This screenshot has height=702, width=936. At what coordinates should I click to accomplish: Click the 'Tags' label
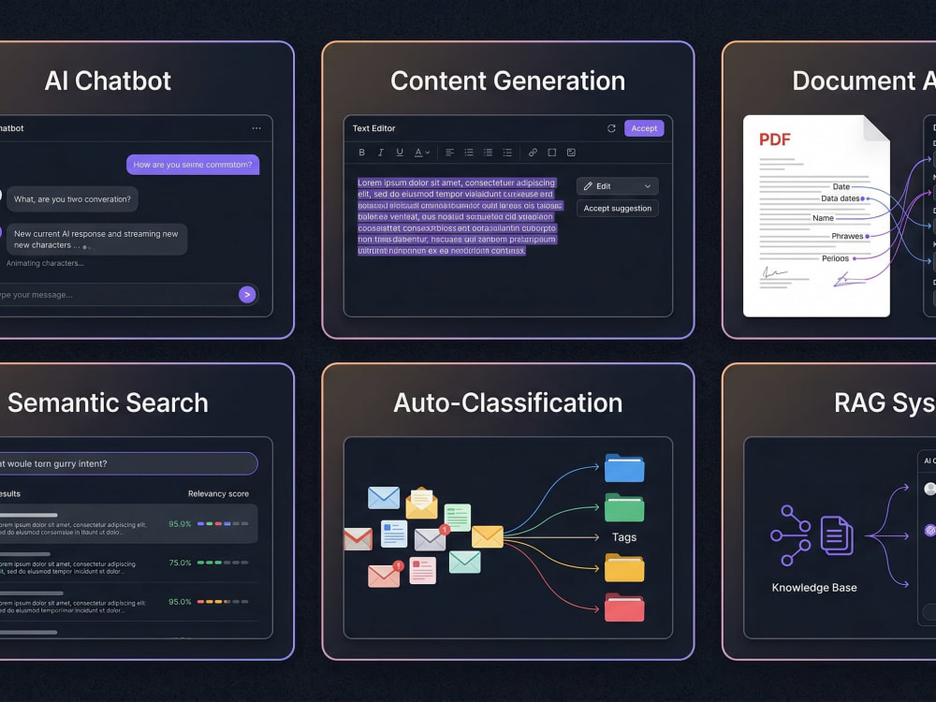point(624,537)
